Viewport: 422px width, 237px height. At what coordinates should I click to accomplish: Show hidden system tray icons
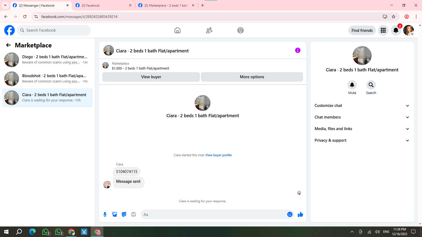click(x=352, y=232)
